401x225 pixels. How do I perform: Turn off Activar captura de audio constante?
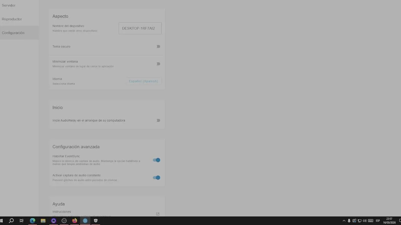coord(156,177)
